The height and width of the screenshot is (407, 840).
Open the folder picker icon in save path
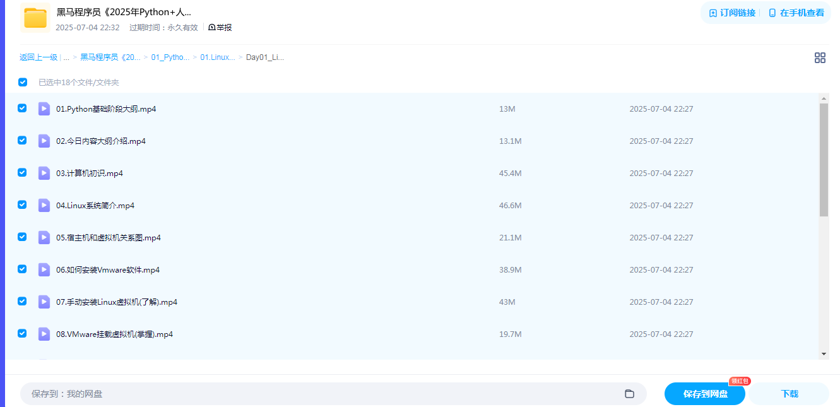(x=629, y=394)
